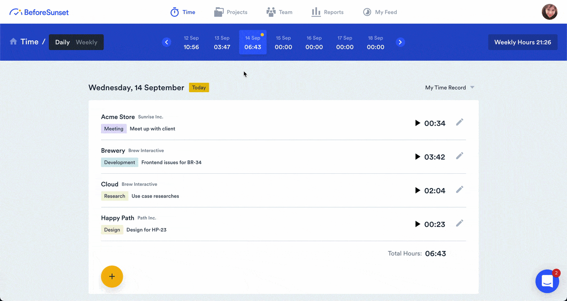Select the Daily view toggle
Screen dimensions: 567x301
62,42
